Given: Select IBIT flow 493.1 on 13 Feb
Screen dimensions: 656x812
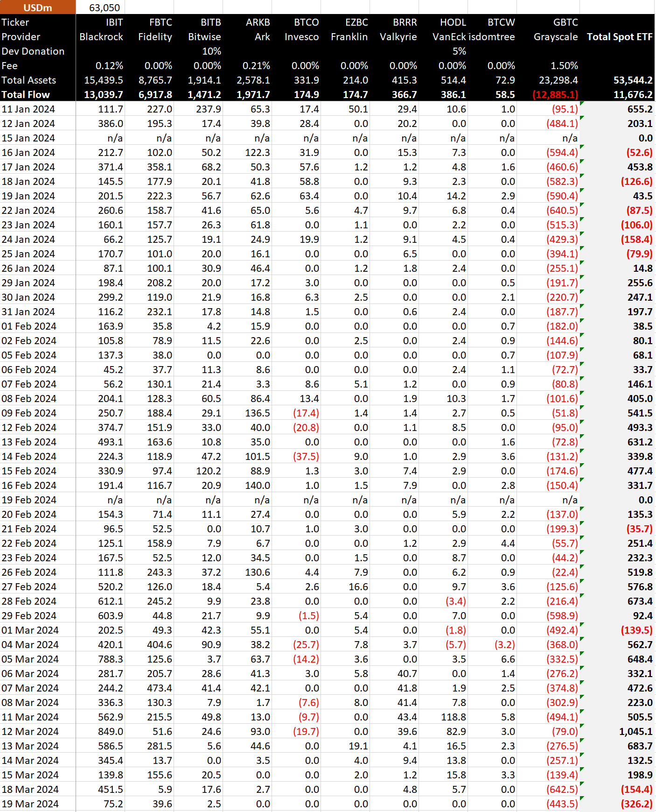Looking at the screenshot, I should point(110,442).
